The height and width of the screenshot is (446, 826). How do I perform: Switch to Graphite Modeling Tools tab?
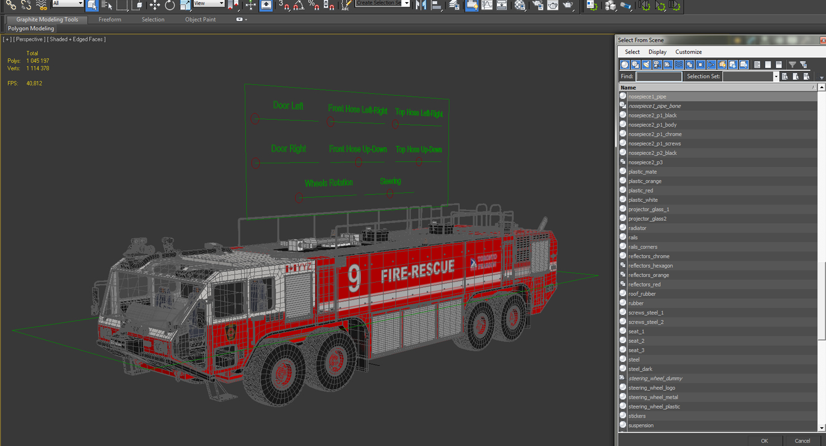(x=47, y=20)
